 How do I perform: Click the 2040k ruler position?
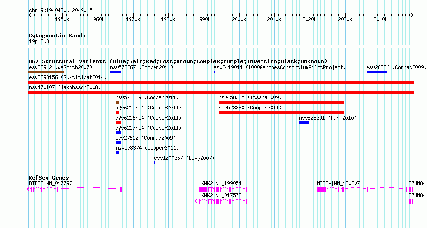[x=380, y=20]
